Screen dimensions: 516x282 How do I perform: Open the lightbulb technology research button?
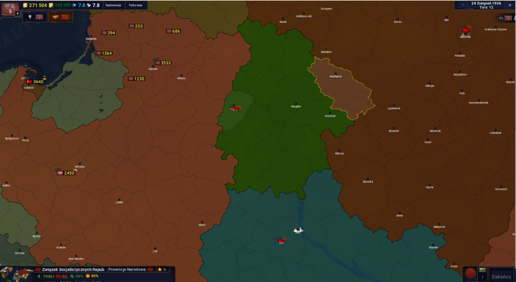pyautogui.click(x=35, y=17)
